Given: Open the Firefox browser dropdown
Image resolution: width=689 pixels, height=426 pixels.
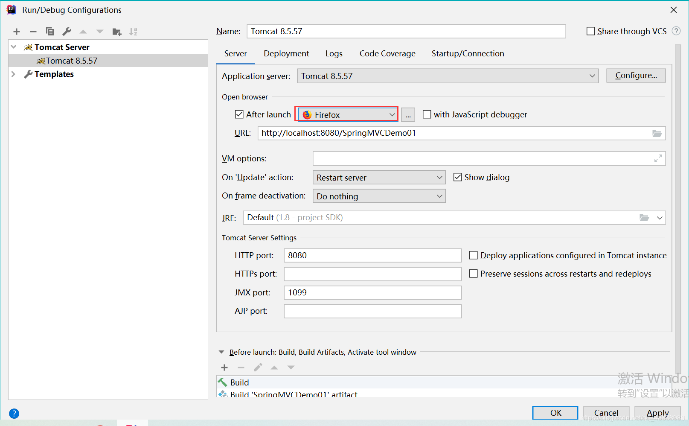Looking at the screenshot, I should [348, 114].
